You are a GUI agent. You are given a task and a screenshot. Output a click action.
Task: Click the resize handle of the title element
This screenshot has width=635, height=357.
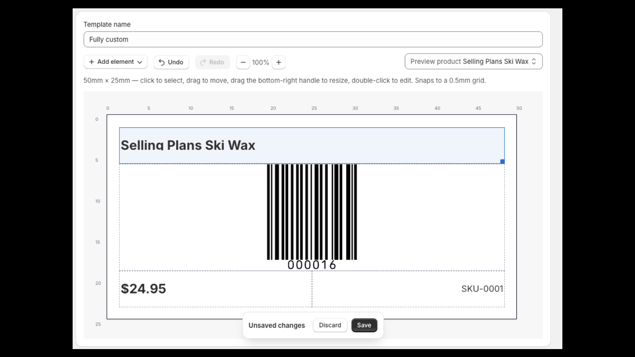502,161
